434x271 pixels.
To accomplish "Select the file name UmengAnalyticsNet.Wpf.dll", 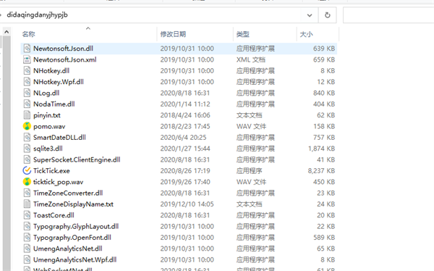I will point(75,259).
